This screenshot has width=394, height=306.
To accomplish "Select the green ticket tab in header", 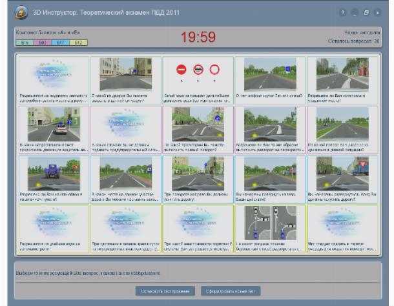I will (25, 43).
